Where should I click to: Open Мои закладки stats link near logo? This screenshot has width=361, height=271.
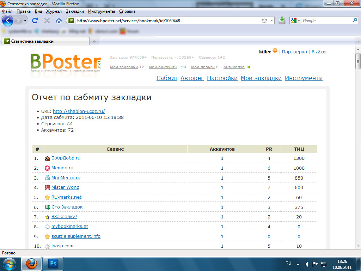[x=124, y=67]
